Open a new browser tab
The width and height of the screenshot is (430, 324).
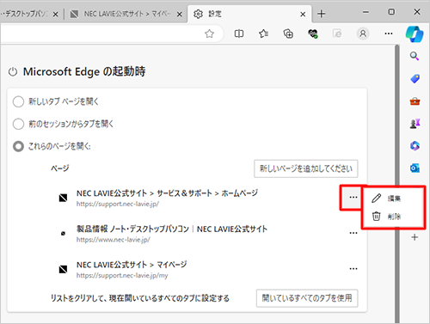tap(322, 14)
